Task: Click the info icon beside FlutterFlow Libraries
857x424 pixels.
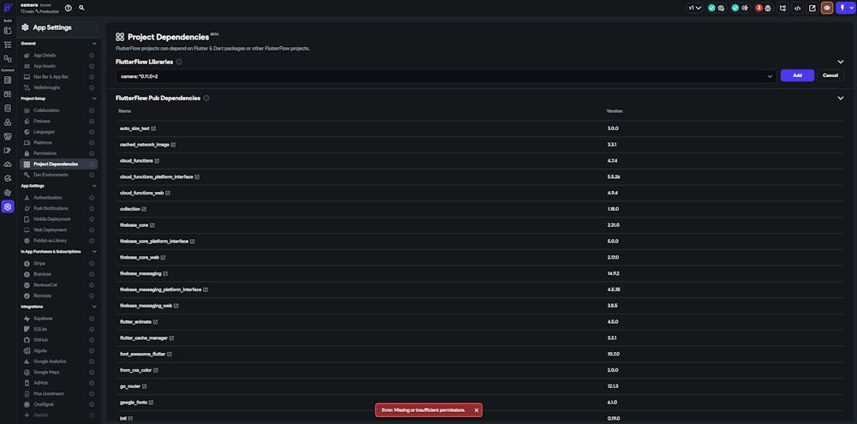Action: point(179,63)
